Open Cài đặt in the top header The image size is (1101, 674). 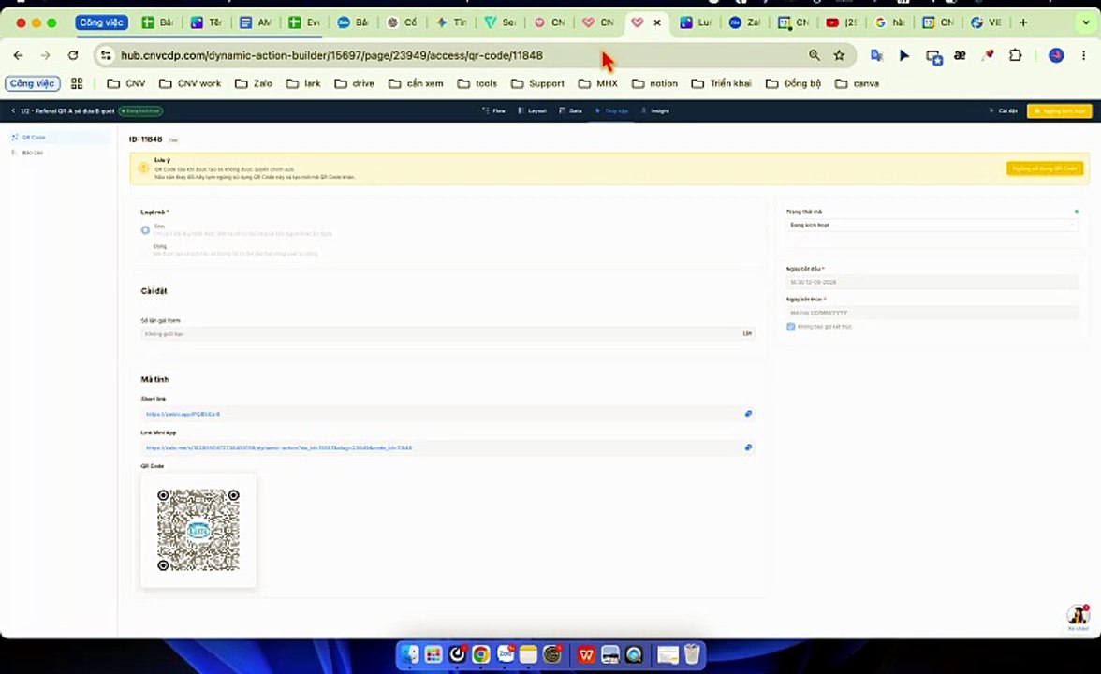click(1003, 110)
